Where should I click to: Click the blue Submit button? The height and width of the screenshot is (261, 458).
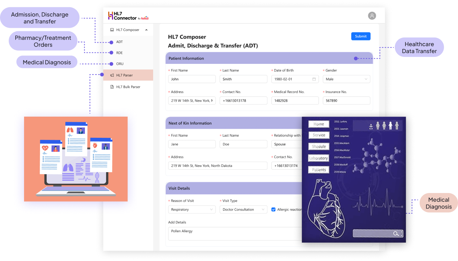[361, 36]
